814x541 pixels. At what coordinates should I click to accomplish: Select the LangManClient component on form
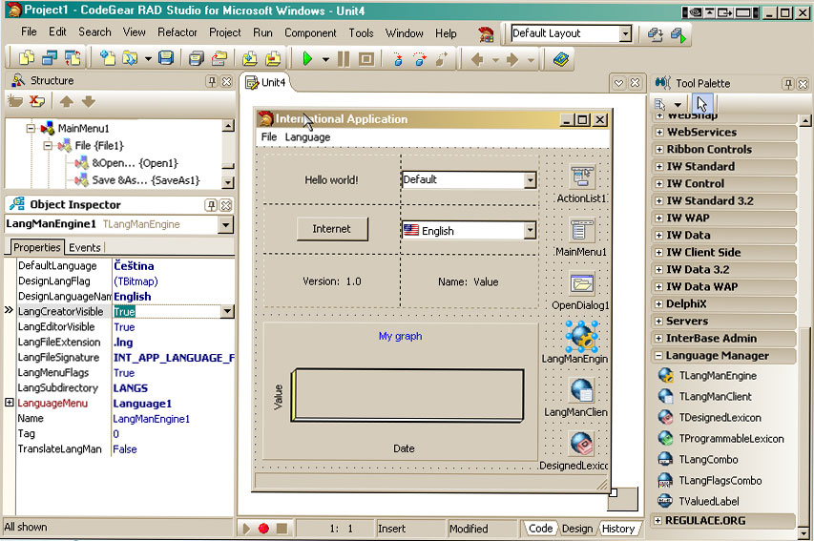pos(582,390)
